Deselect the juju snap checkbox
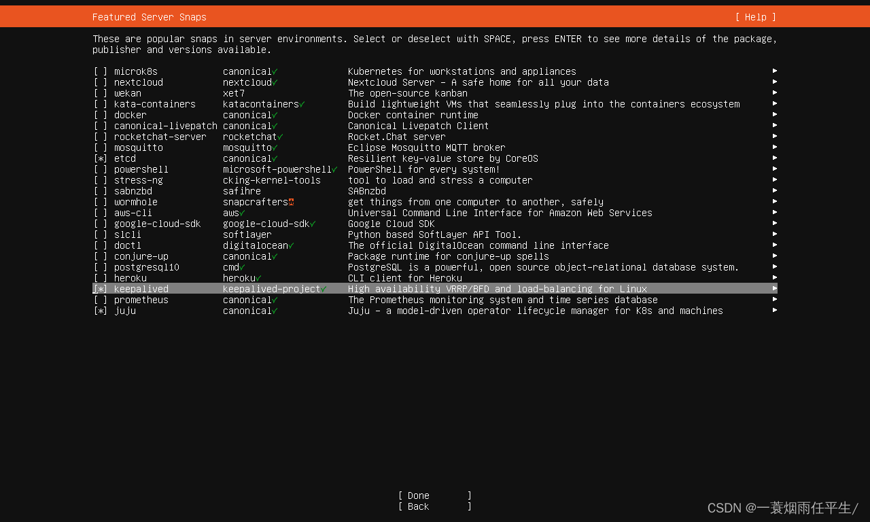Screen dimensions: 870x522 tap(101, 311)
